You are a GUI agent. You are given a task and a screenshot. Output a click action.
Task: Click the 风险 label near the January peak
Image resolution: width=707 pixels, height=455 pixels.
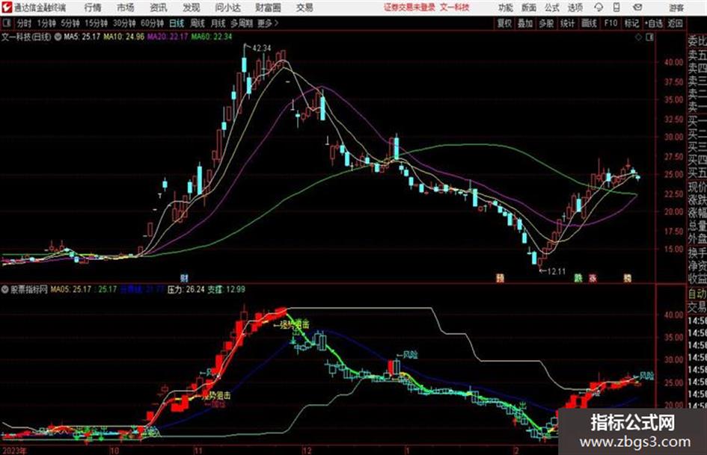pos(410,355)
